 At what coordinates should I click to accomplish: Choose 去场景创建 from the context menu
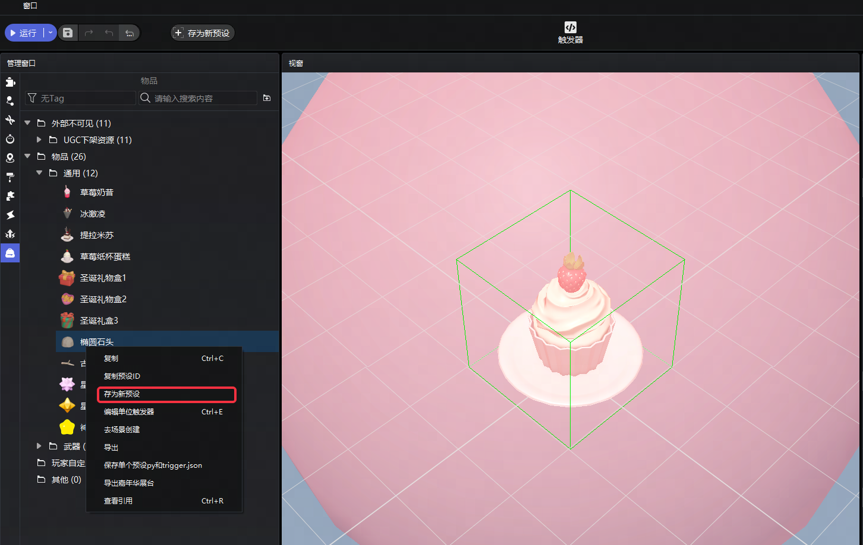pyautogui.click(x=164, y=429)
